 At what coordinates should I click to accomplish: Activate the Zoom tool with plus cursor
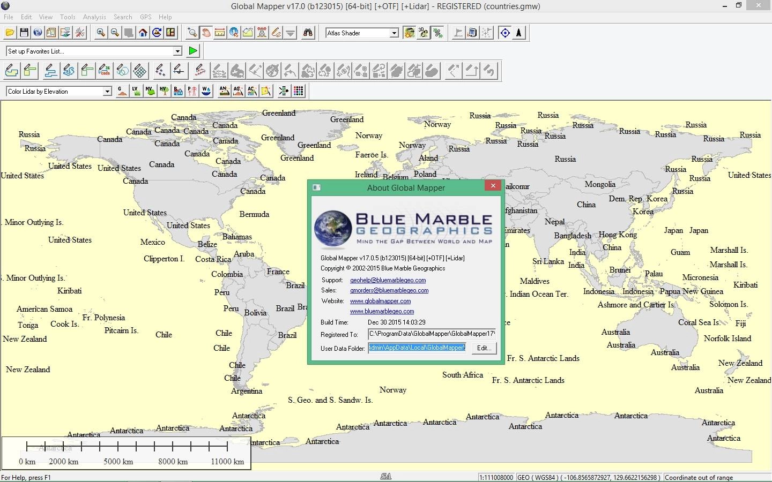pos(192,33)
